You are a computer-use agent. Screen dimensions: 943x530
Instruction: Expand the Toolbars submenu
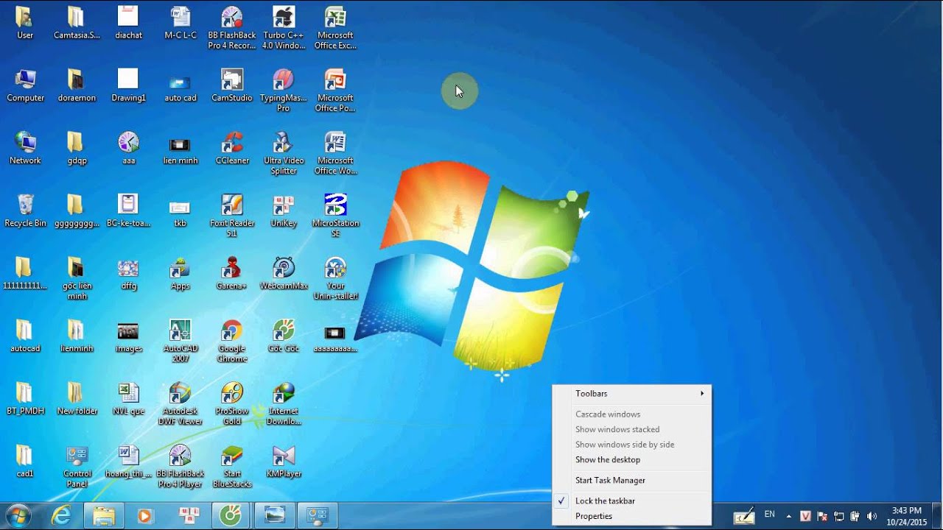pyautogui.click(x=632, y=394)
